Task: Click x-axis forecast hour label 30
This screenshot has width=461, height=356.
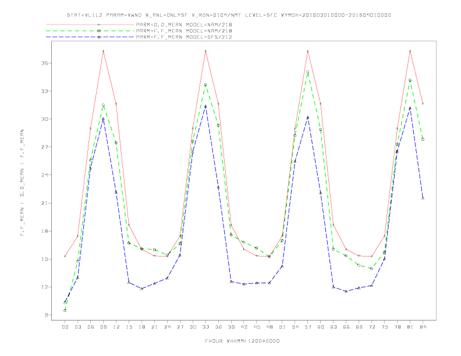Action: point(193,327)
